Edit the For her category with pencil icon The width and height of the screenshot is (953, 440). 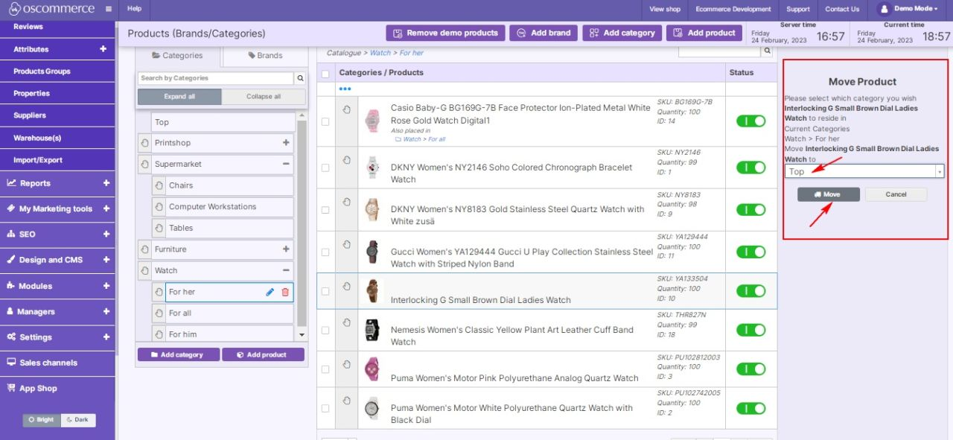tap(270, 293)
